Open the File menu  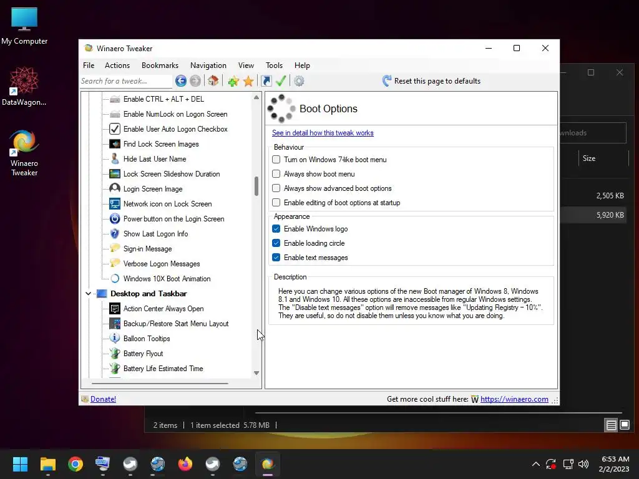coord(89,65)
